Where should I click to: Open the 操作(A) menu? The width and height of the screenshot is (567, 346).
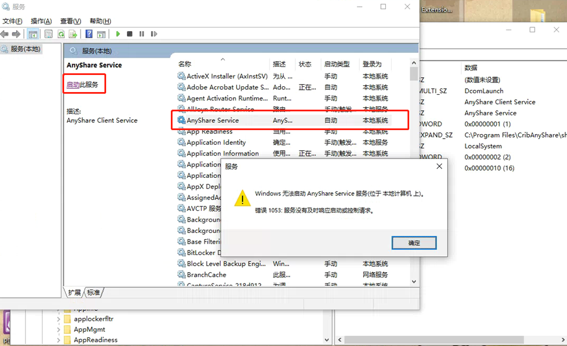pyautogui.click(x=41, y=21)
